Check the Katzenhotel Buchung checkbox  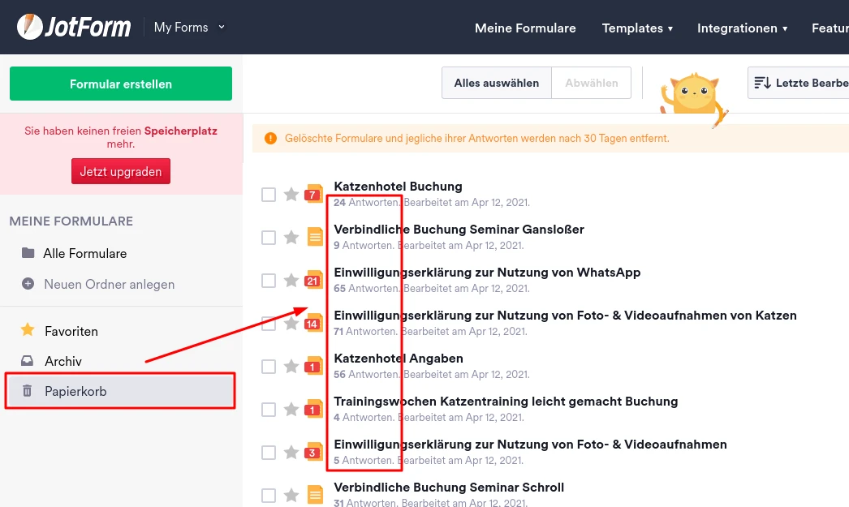[x=269, y=195]
